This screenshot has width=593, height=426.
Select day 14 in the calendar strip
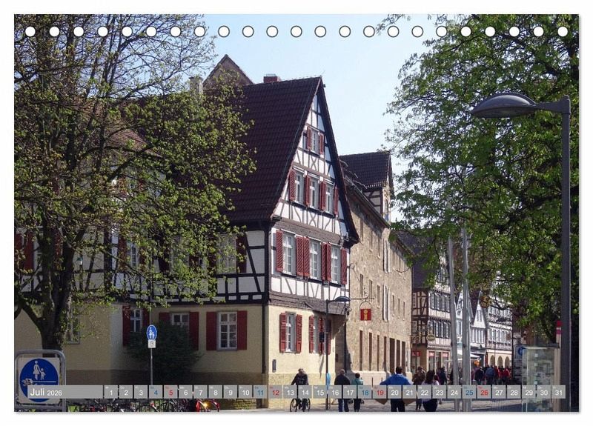[305, 392]
